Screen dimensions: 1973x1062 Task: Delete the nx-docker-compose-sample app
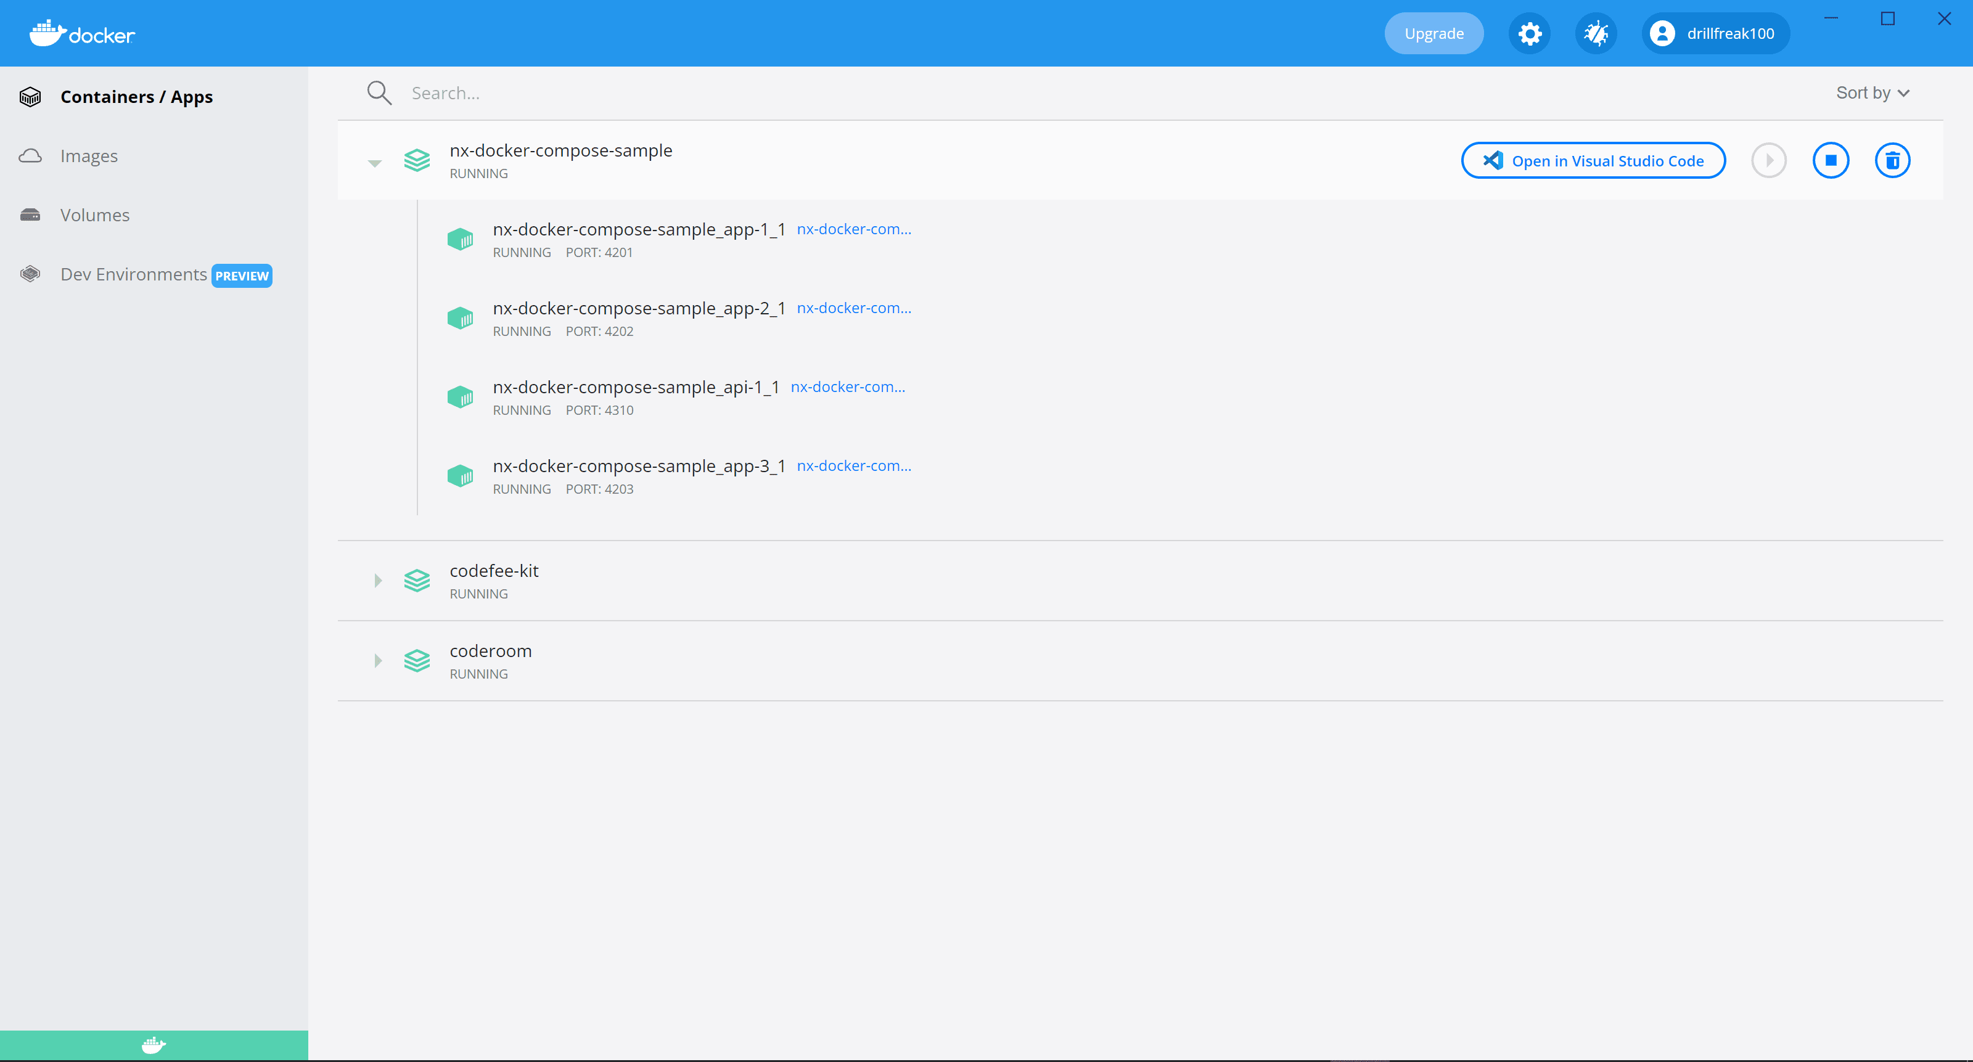coord(1893,160)
